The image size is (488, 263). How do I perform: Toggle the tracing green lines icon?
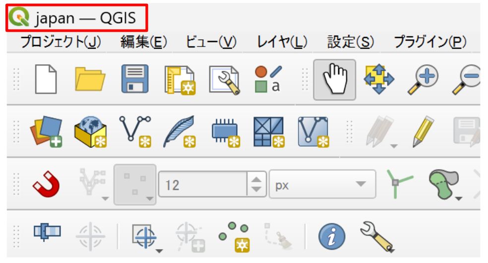399,183
